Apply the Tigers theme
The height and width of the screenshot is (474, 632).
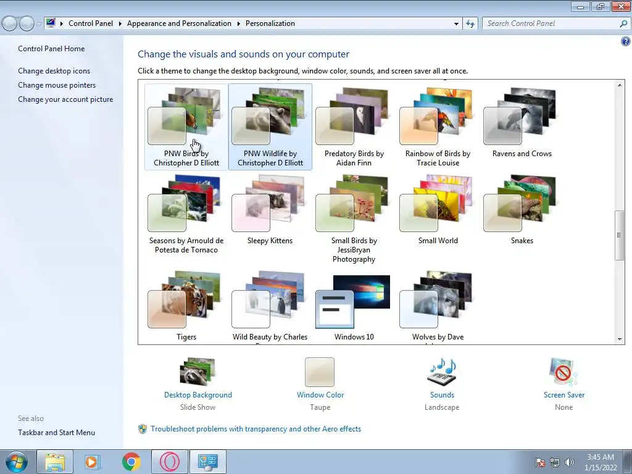pyautogui.click(x=186, y=306)
